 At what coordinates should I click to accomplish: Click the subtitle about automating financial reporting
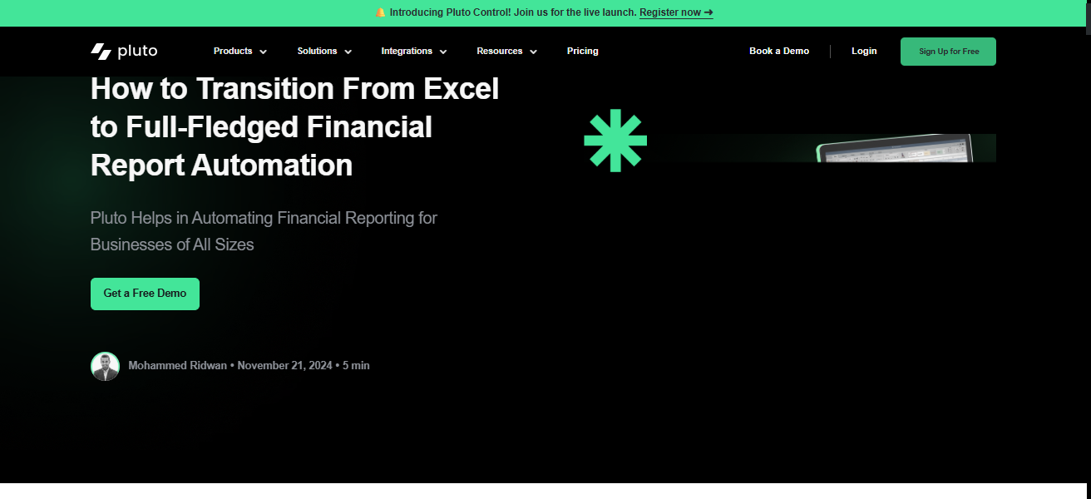tap(263, 231)
